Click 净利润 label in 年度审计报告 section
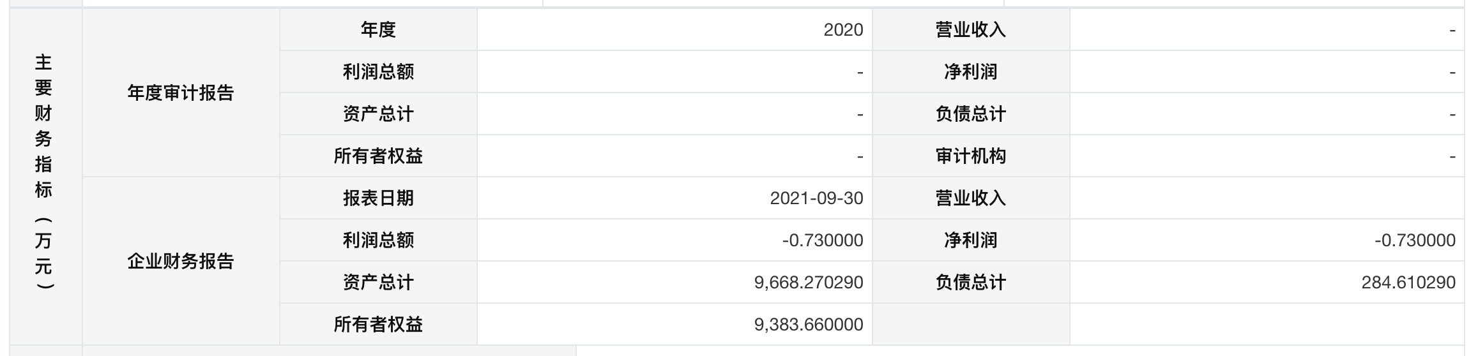This screenshot has width=1478, height=356. (x=970, y=72)
